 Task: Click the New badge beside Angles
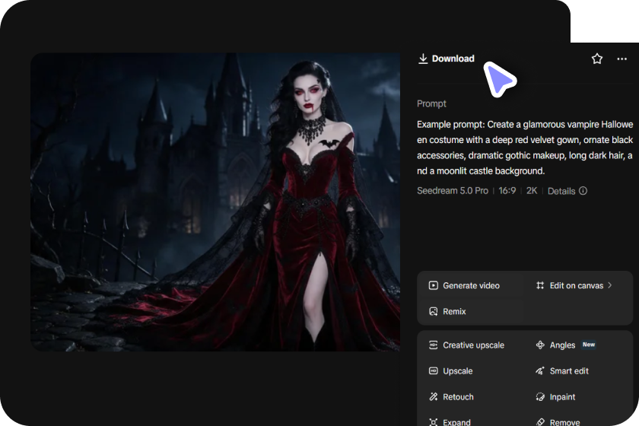point(589,345)
